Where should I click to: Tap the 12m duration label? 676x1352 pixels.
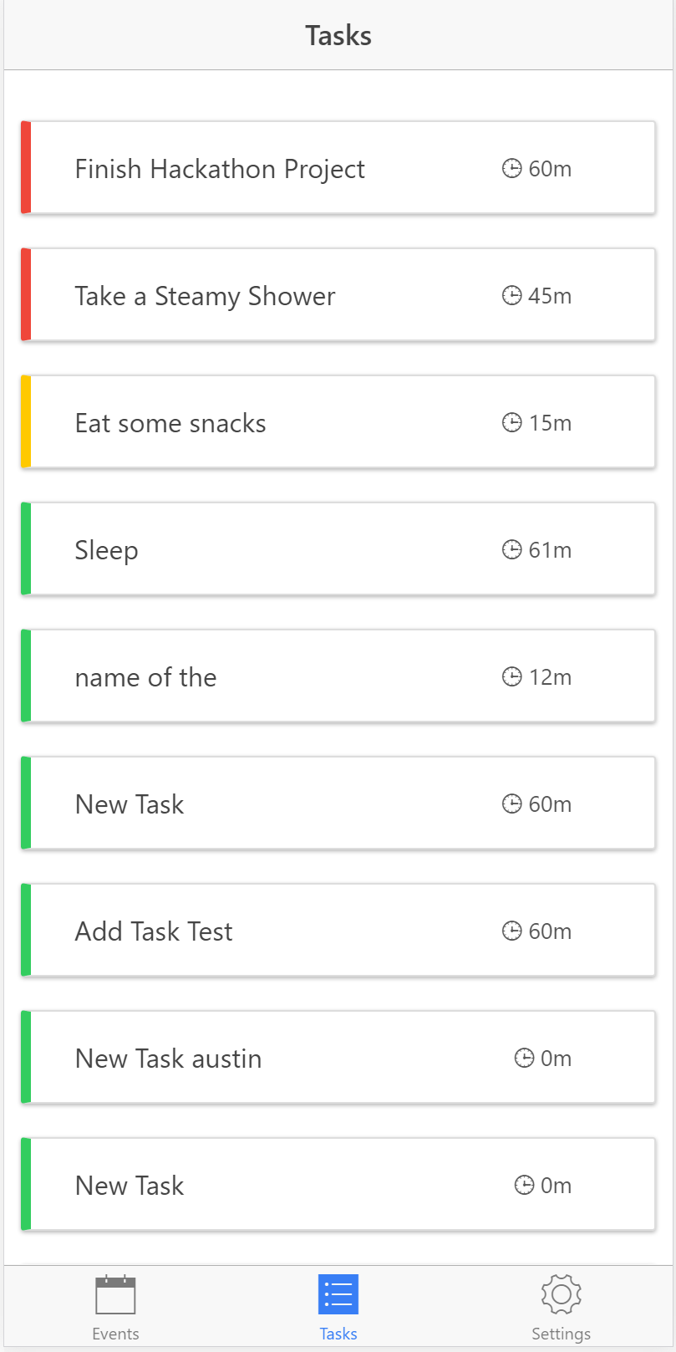pyautogui.click(x=550, y=677)
